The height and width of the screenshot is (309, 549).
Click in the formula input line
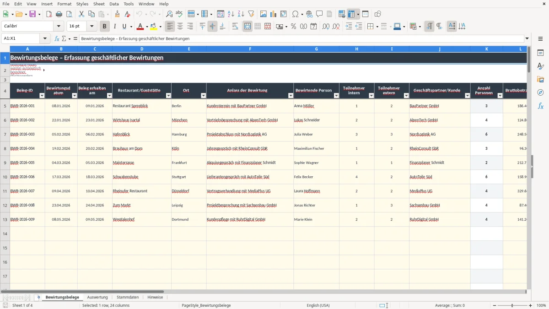(301, 38)
